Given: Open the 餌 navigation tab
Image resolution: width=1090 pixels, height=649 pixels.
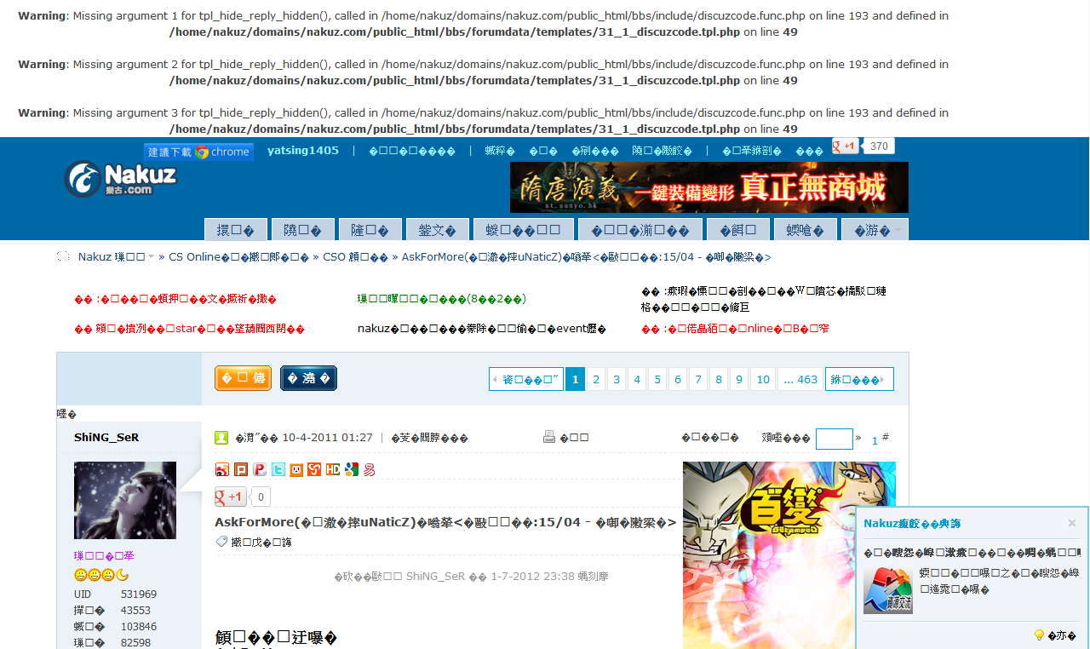Looking at the screenshot, I should pos(738,230).
